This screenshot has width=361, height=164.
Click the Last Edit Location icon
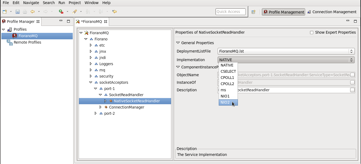click(x=114, y=12)
